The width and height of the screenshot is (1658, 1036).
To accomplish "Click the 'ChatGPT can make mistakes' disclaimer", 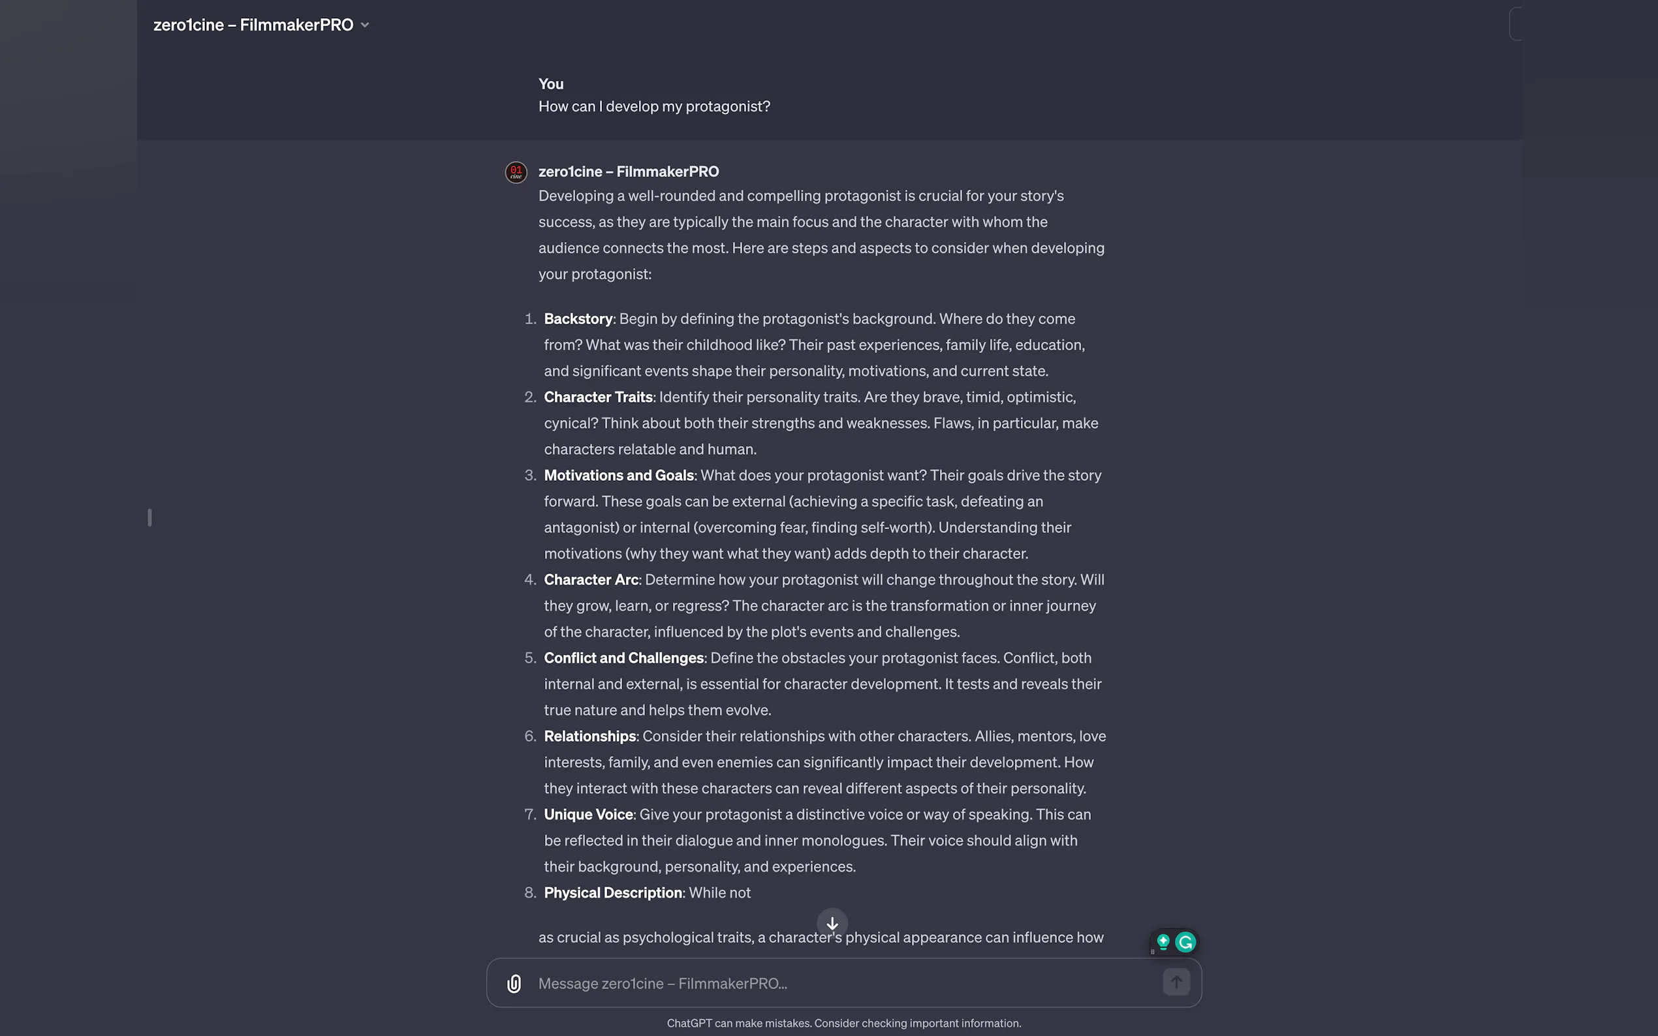I will [x=844, y=1023].
